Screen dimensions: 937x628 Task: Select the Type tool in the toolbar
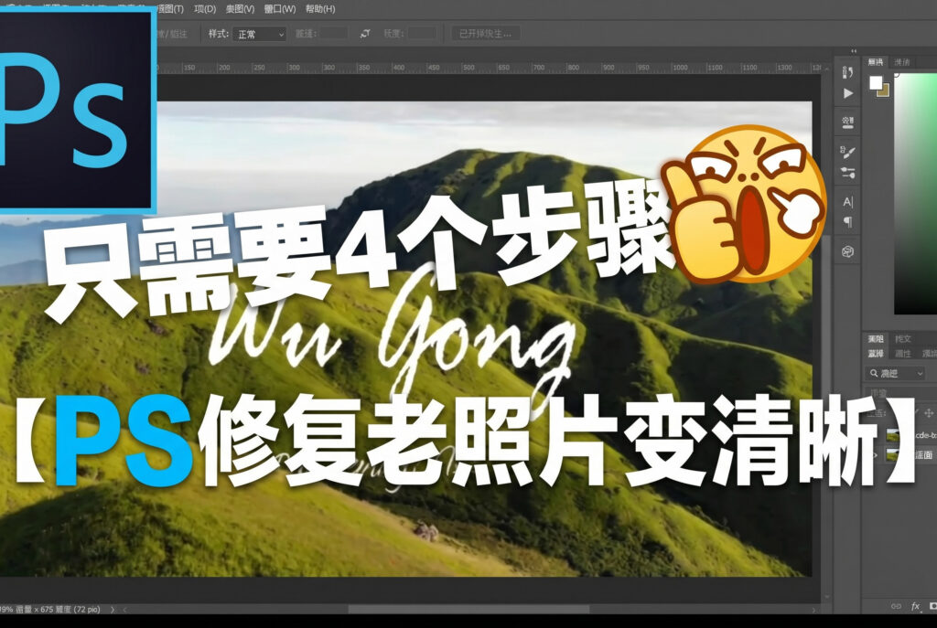(848, 202)
